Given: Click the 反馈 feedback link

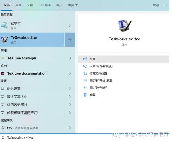Looking at the screenshot, I should click(x=156, y=5).
